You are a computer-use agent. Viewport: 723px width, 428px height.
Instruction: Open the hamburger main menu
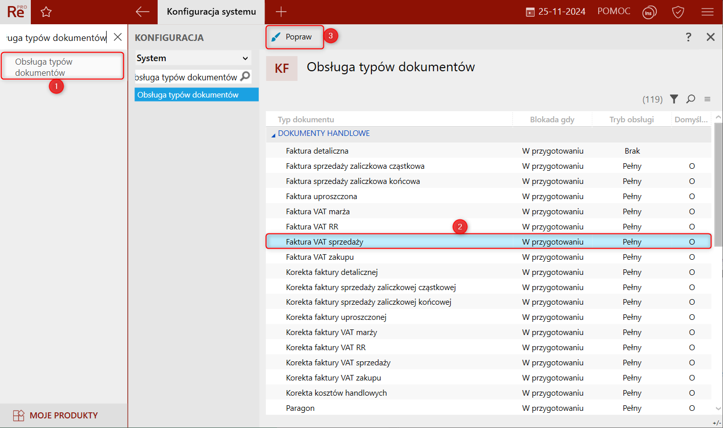pos(707,12)
